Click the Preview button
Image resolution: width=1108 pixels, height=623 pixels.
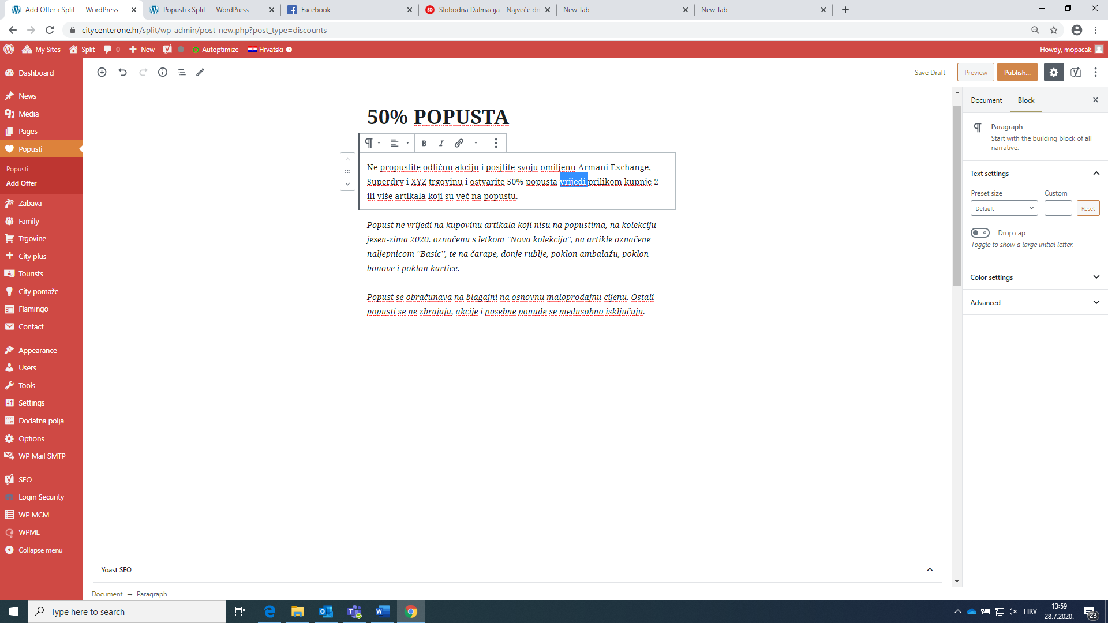[x=975, y=72]
